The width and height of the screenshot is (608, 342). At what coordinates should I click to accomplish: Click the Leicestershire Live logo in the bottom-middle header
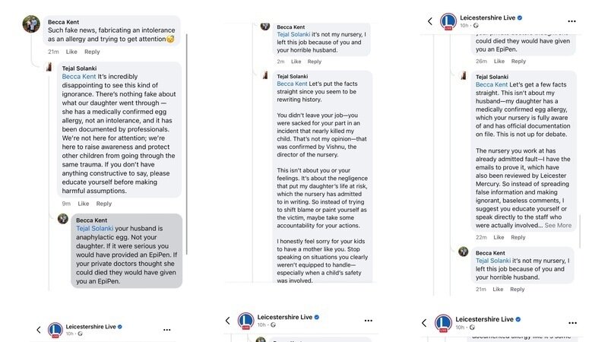pos(245,321)
